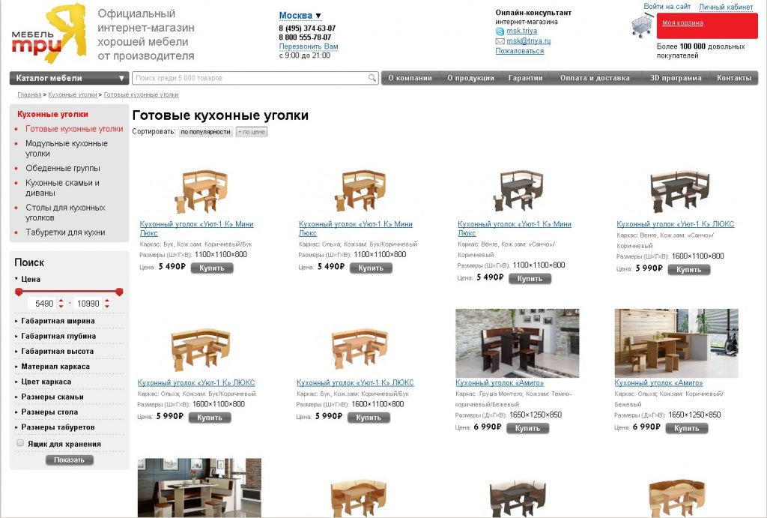Enable the Ящик для хранения checkbox

click(x=20, y=443)
